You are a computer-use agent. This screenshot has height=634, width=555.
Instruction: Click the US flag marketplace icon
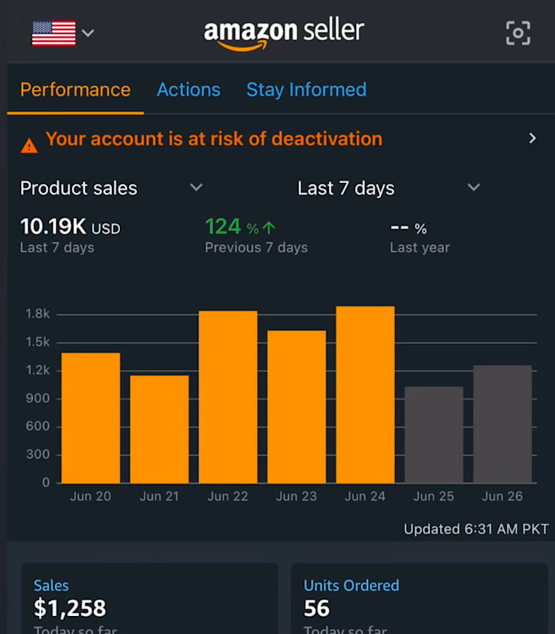coord(54,33)
